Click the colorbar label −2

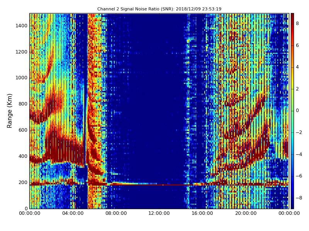pyautogui.click(x=299, y=132)
